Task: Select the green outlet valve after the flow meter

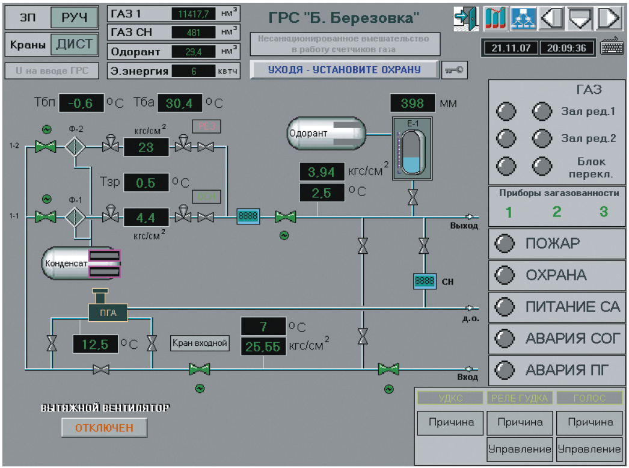Action: click(285, 217)
